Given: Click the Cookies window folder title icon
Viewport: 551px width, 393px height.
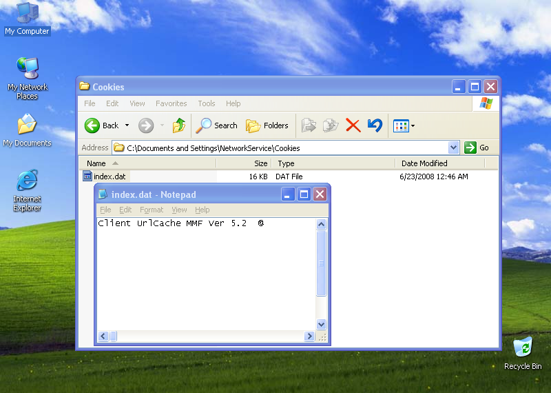Looking at the screenshot, I should pyautogui.click(x=84, y=86).
